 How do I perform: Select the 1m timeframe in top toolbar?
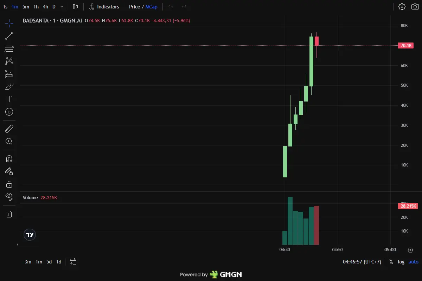pyautogui.click(x=15, y=7)
